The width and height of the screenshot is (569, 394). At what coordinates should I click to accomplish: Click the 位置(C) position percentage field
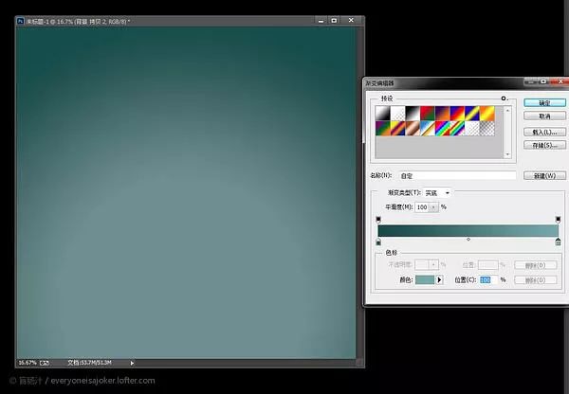pos(486,279)
